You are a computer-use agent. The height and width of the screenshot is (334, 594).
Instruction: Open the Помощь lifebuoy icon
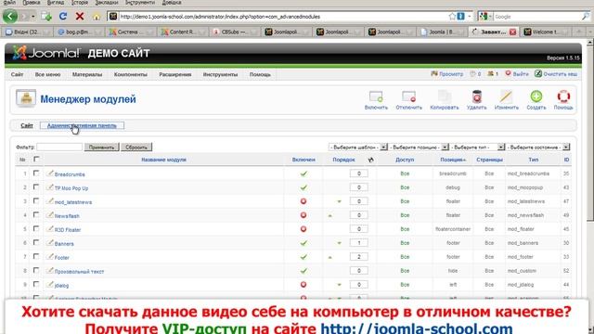tap(563, 100)
